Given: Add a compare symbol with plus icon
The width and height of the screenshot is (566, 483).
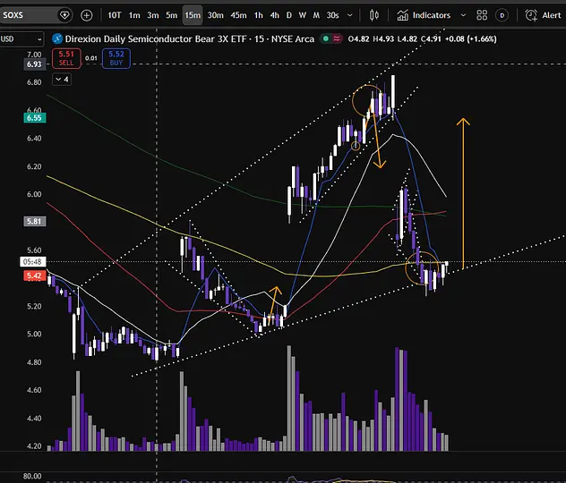Looking at the screenshot, I should (x=87, y=15).
